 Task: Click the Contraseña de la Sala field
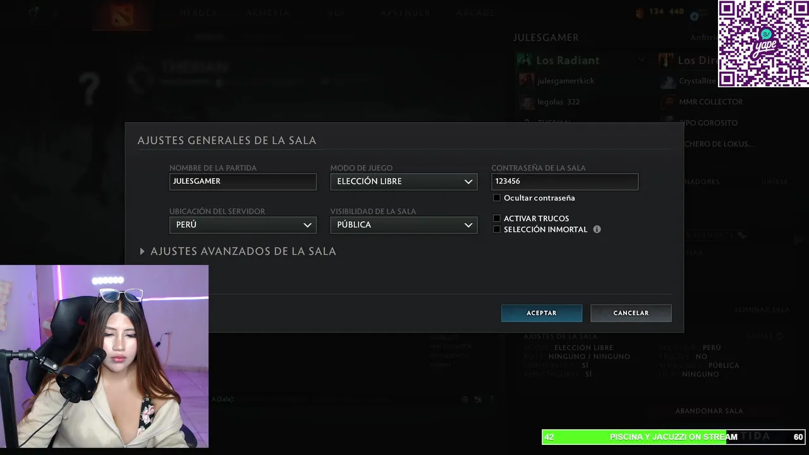[565, 181]
